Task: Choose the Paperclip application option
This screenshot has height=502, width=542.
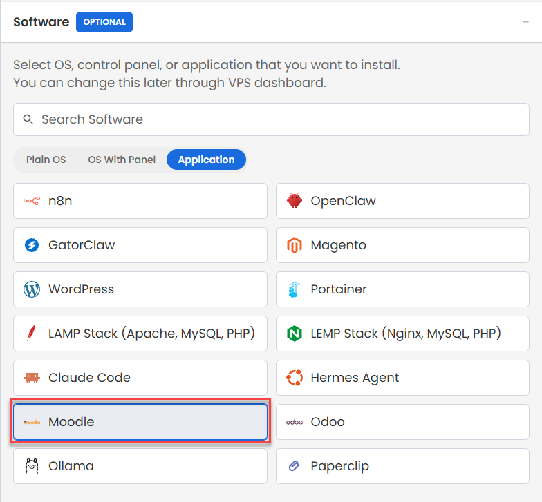Action: pos(402,466)
